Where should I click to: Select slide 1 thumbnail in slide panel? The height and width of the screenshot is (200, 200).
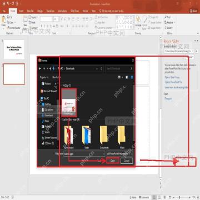14,49
